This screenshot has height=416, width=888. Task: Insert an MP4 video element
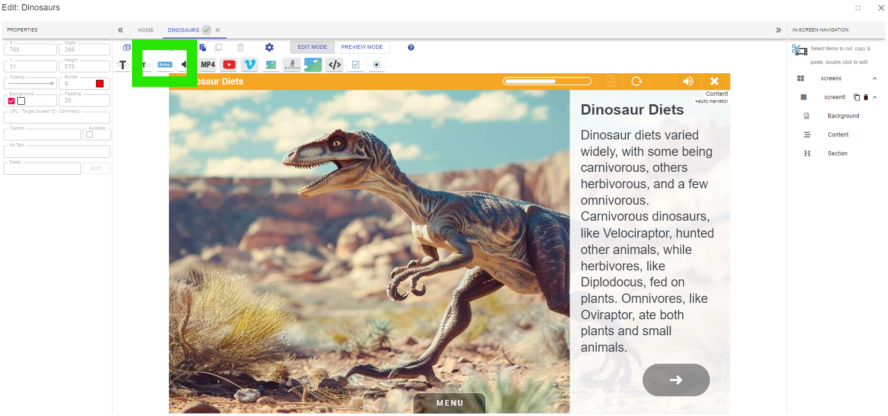click(208, 65)
